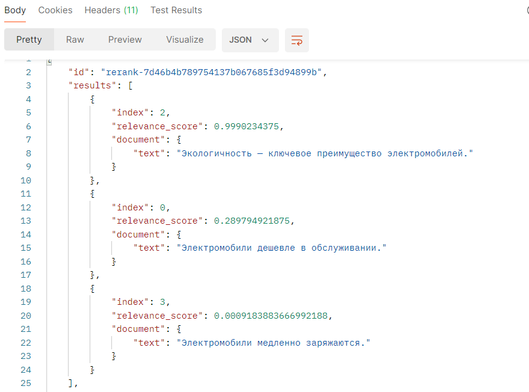Switch to the Body tab
Image resolution: width=529 pixels, height=392 pixels.
[x=15, y=10]
